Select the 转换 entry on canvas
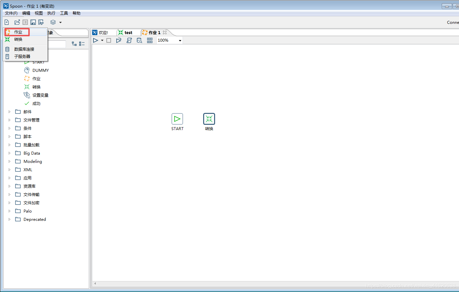Screen dimensions: 459x292 click(x=209, y=119)
